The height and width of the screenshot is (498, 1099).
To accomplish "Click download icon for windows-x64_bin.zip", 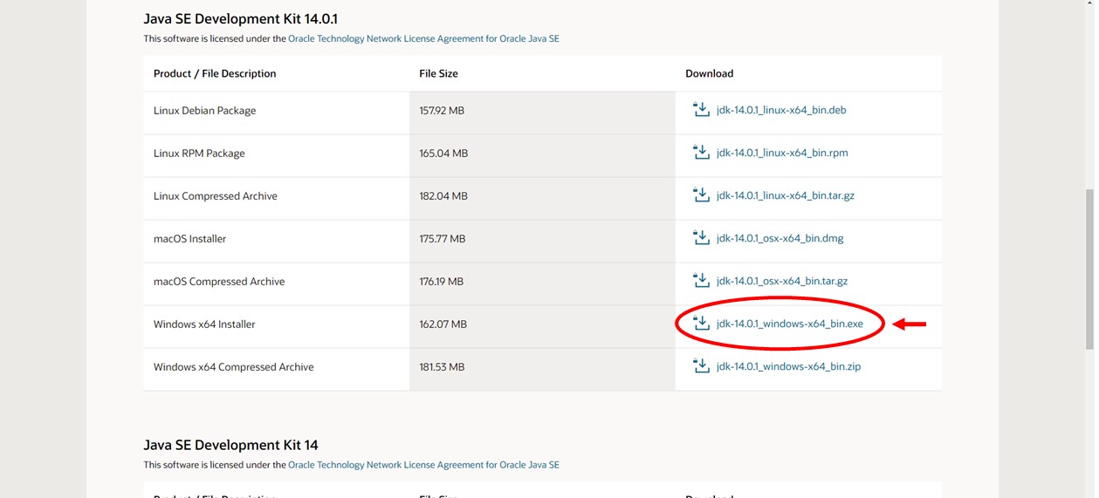I will tap(701, 366).
